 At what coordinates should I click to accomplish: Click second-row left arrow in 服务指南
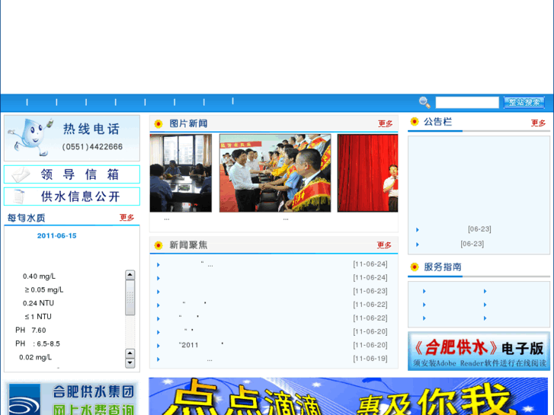[424, 305]
